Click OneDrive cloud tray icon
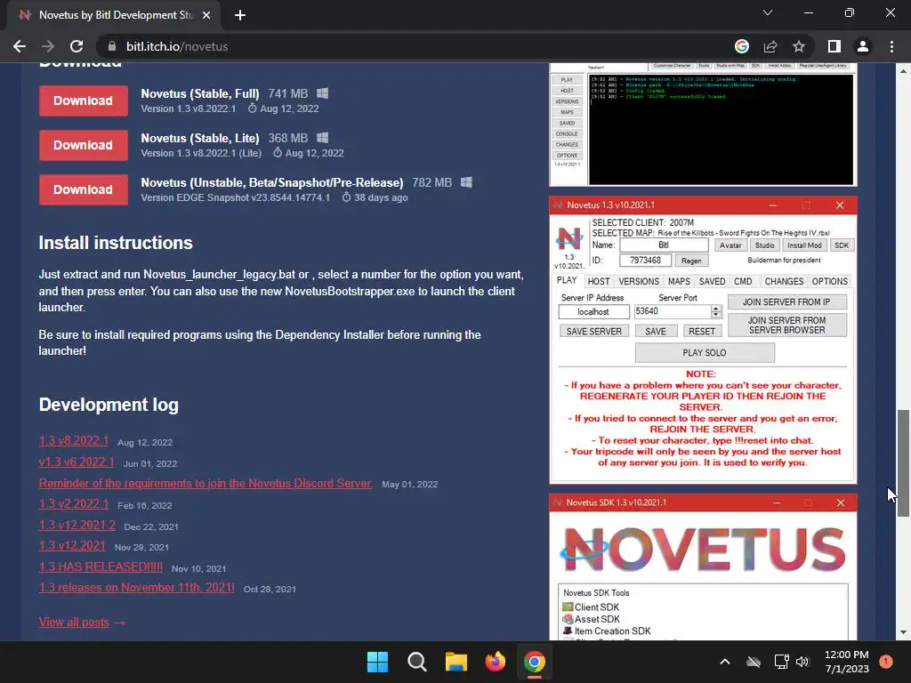Image resolution: width=911 pixels, height=683 pixels. (x=754, y=662)
